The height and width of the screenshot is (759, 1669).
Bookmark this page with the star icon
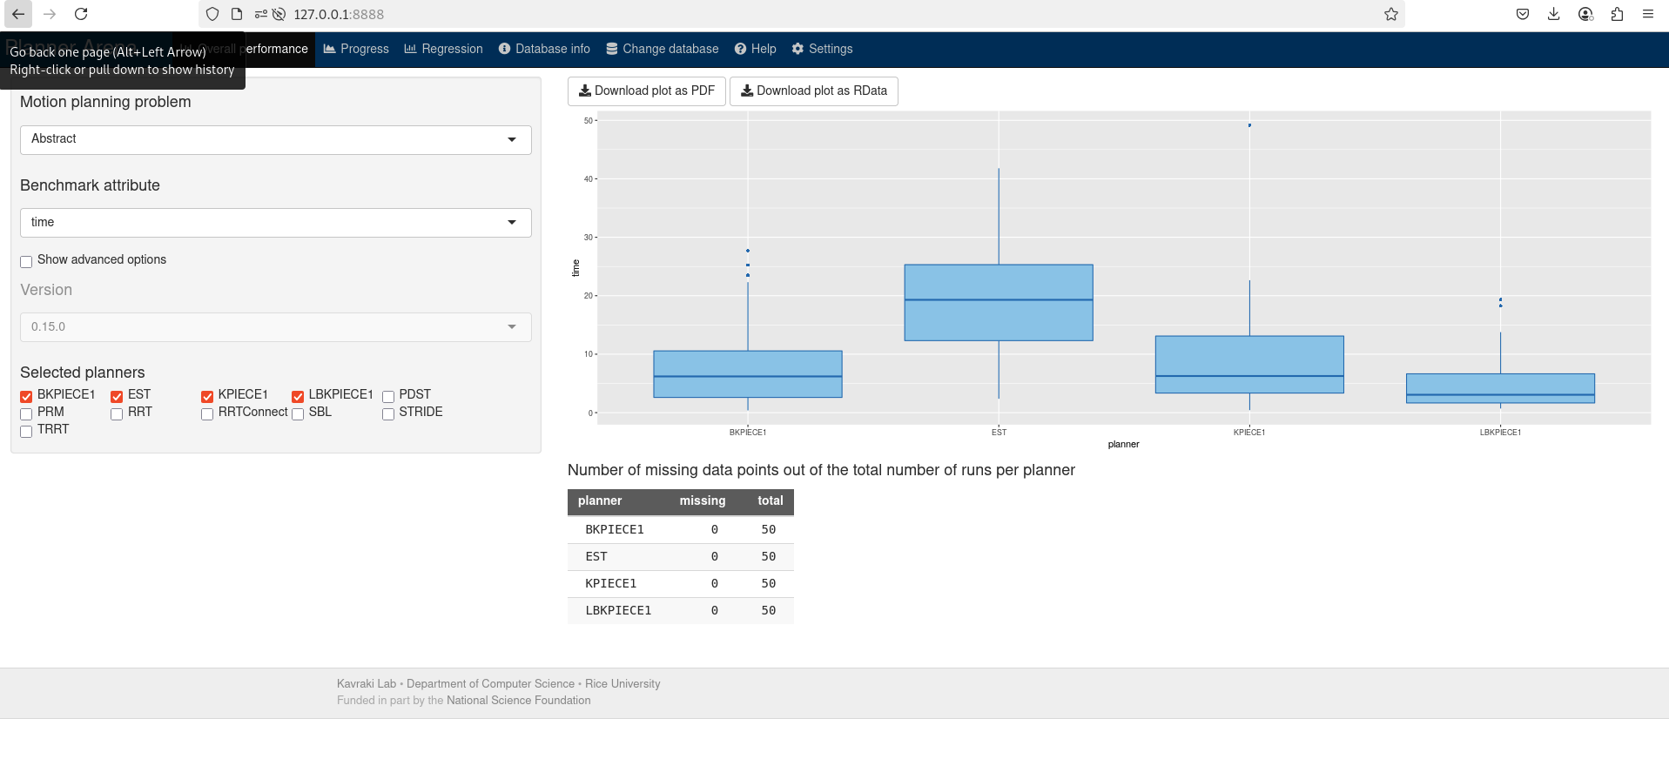pyautogui.click(x=1391, y=14)
